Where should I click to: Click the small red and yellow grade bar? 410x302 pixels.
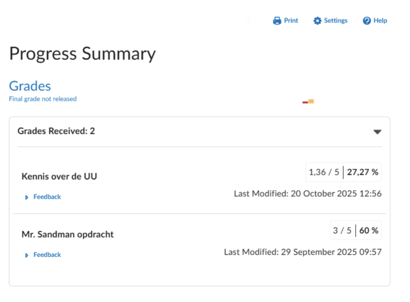(308, 101)
